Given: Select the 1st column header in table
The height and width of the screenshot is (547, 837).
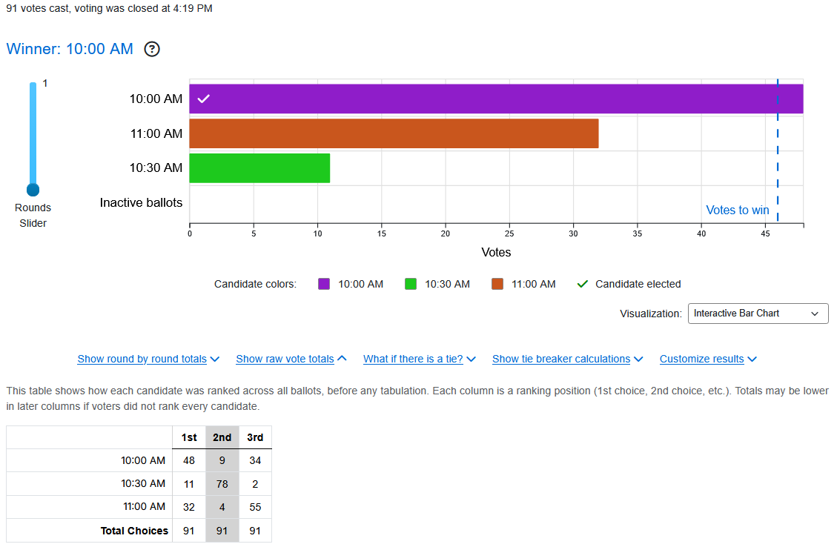Looking at the screenshot, I should tap(189, 437).
